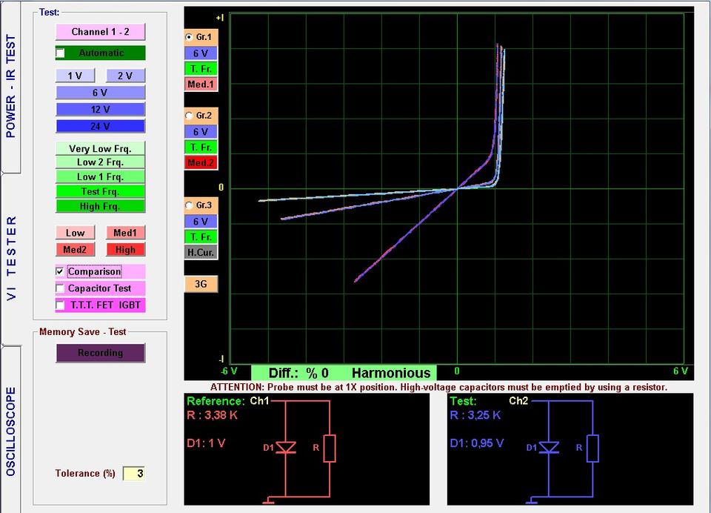The image size is (711, 513).
Task: Enable the Automatic checkbox
Action: point(61,53)
